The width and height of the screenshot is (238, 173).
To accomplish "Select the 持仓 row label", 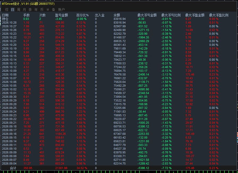I will [x=5, y=19].
